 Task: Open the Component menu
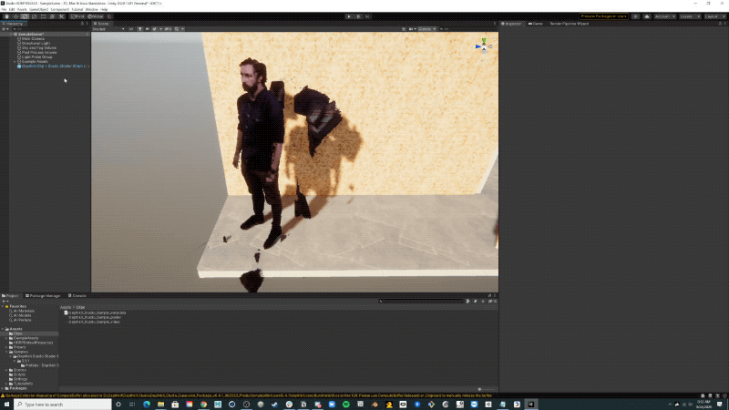click(x=59, y=9)
